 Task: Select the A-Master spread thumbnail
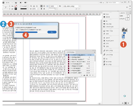127,19
